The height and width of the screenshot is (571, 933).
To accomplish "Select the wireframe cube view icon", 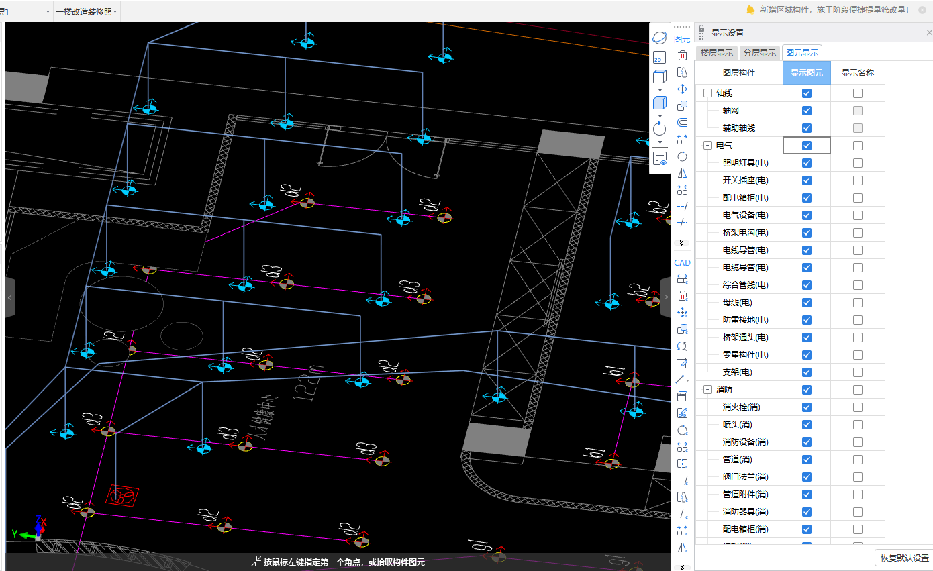I will pyautogui.click(x=659, y=76).
